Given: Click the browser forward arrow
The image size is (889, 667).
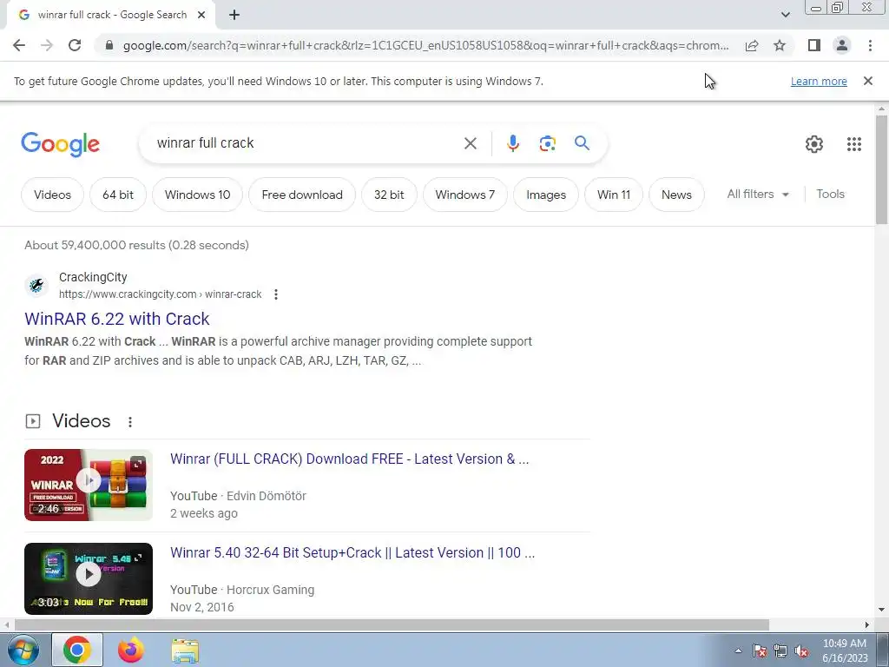Looking at the screenshot, I should coord(47,45).
